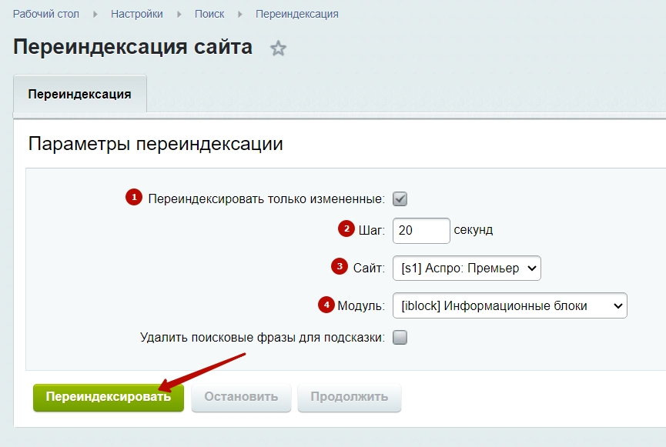
Task: Add page to favorites with star icon
Action: coord(278,48)
